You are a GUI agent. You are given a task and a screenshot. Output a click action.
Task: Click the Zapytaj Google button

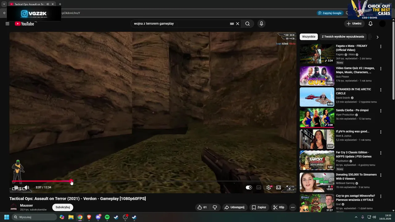point(330,13)
